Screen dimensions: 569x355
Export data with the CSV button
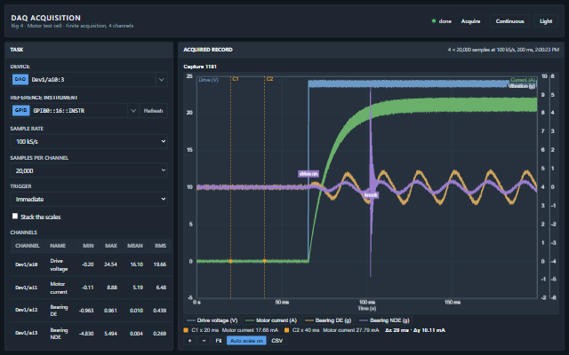[276, 341]
